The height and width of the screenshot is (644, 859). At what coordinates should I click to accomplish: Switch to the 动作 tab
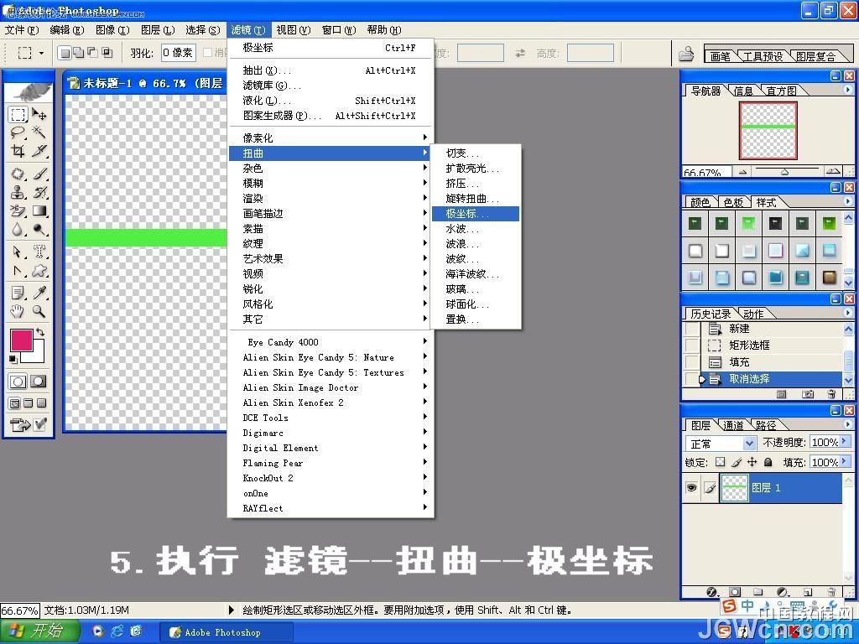pyautogui.click(x=753, y=314)
